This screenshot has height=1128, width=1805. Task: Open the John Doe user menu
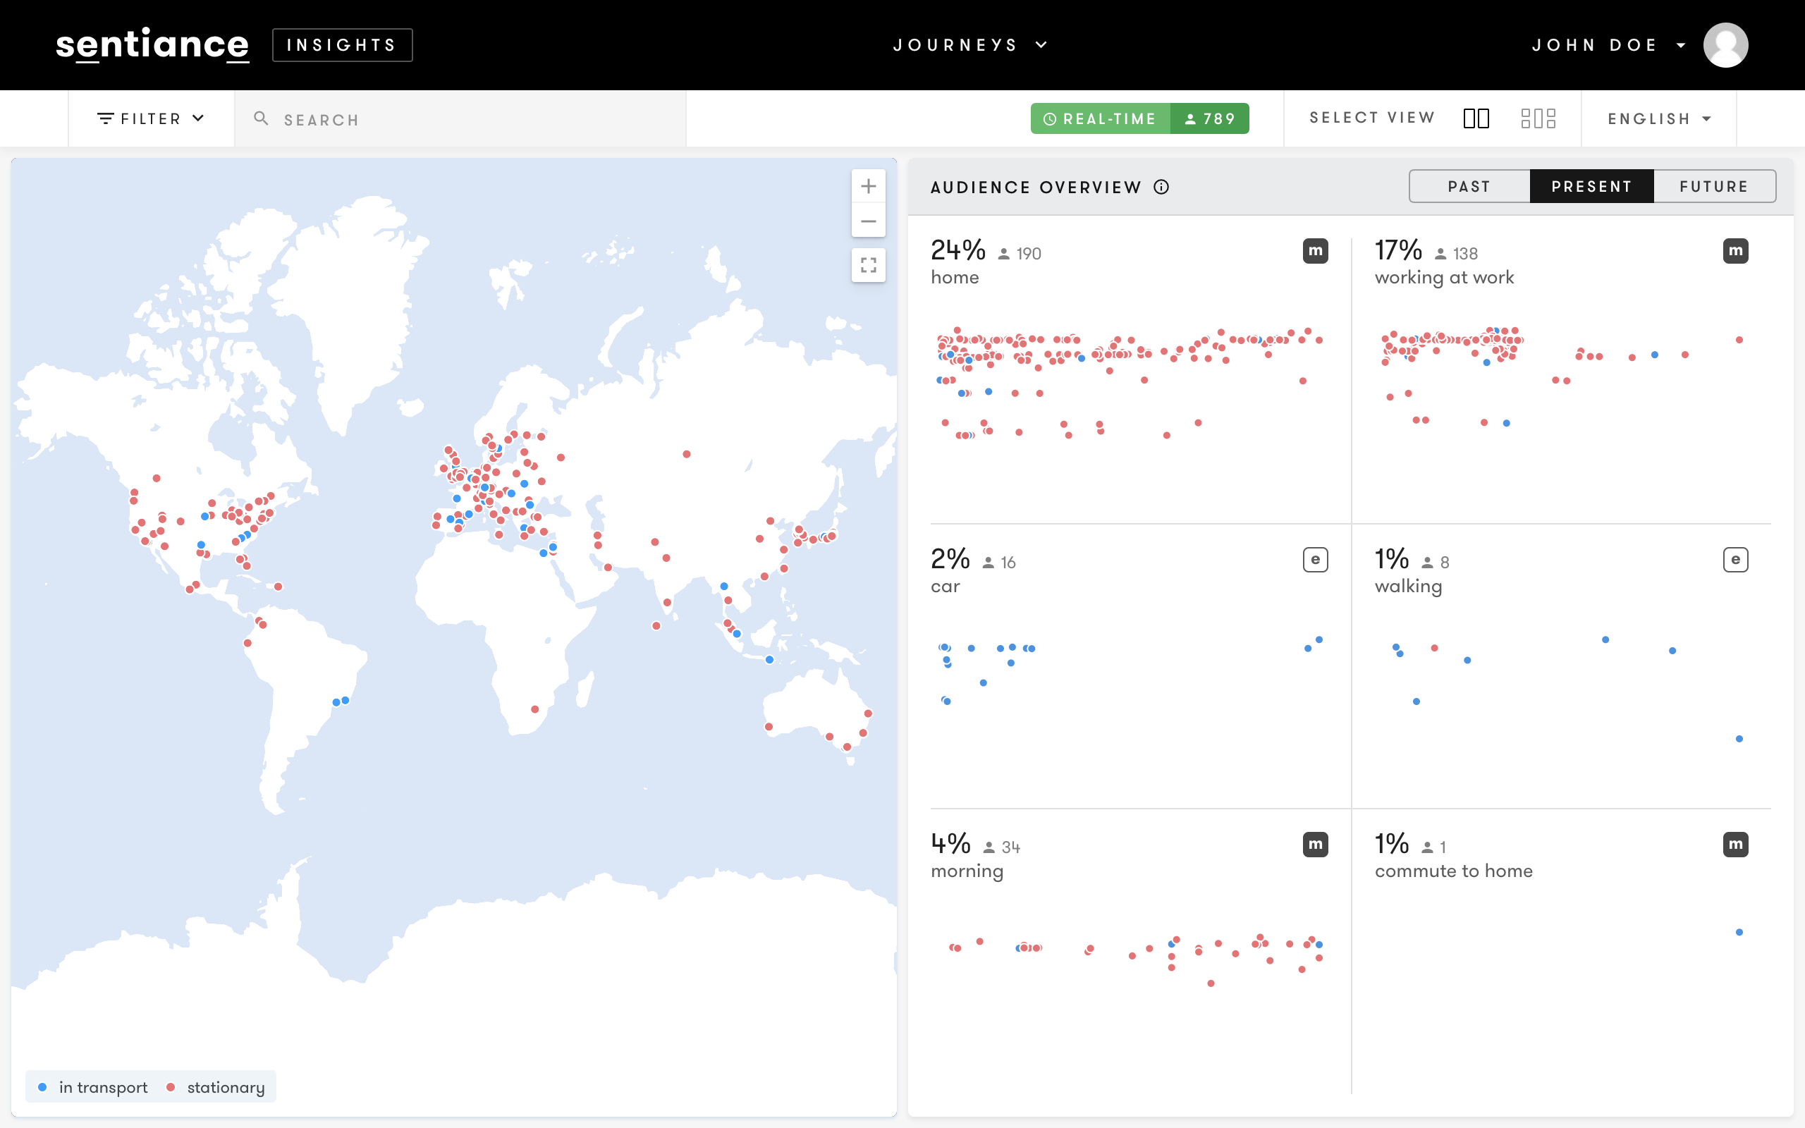(x=1608, y=44)
